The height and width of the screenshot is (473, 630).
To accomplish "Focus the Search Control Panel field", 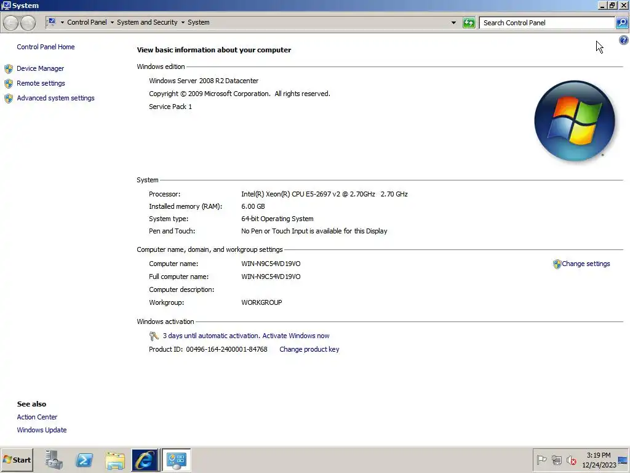I will 547,23.
